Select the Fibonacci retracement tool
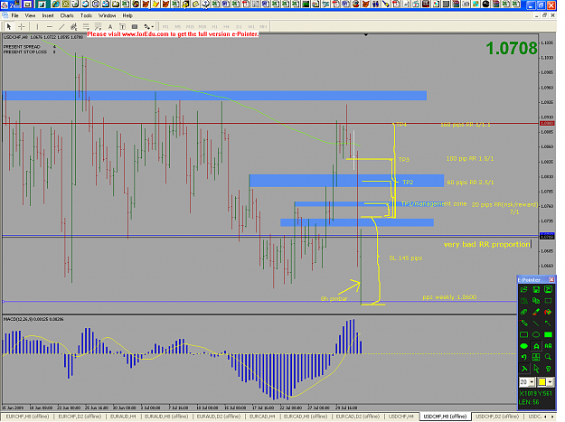The width and height of the screenshot is (565, 422). 86,26
